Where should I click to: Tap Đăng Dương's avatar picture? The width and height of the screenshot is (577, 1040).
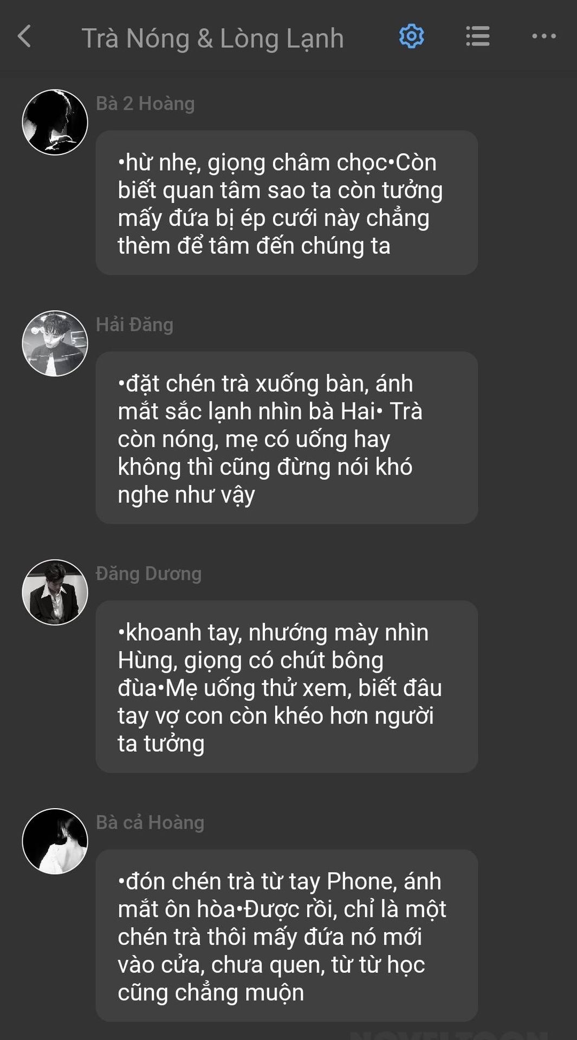pos(55,593)
